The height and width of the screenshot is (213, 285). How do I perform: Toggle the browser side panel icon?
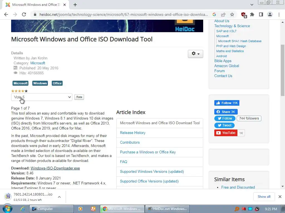(x=261, y=14)
